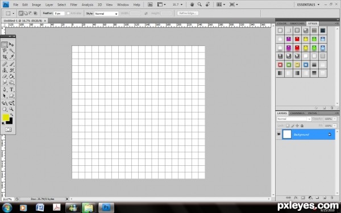Select the Lasso tool
The image size is (341, 213).
pyautogui.click(x=5, y=51)
